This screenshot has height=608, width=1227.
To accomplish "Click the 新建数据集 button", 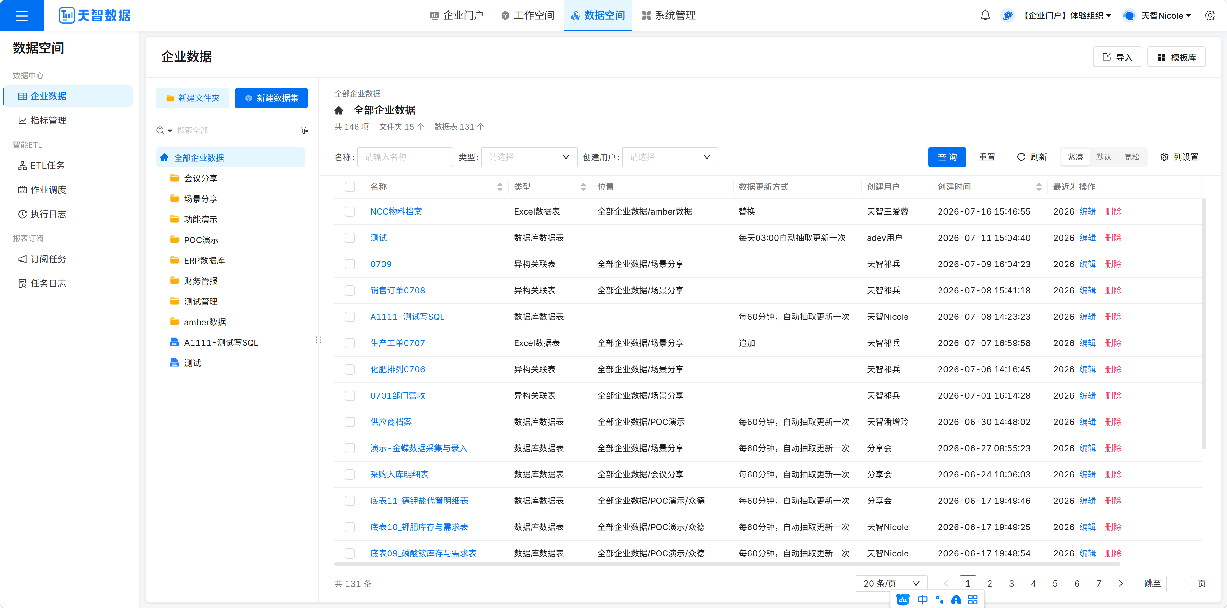I will (x=271, y=97).
